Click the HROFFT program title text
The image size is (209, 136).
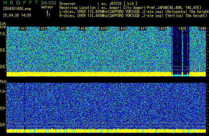(21, 3)
